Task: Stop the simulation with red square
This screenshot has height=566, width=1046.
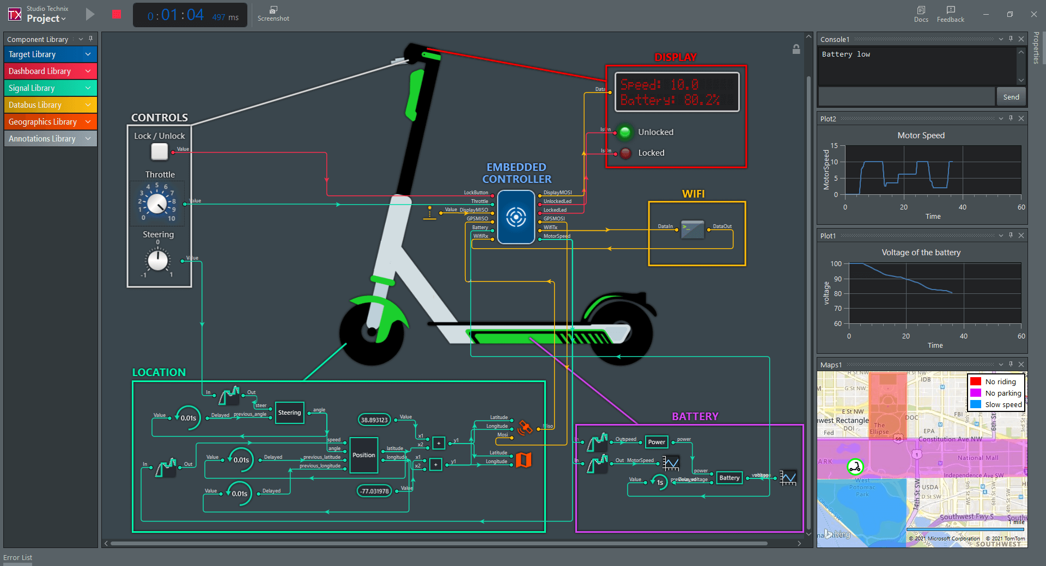Action: pos(117,14)
